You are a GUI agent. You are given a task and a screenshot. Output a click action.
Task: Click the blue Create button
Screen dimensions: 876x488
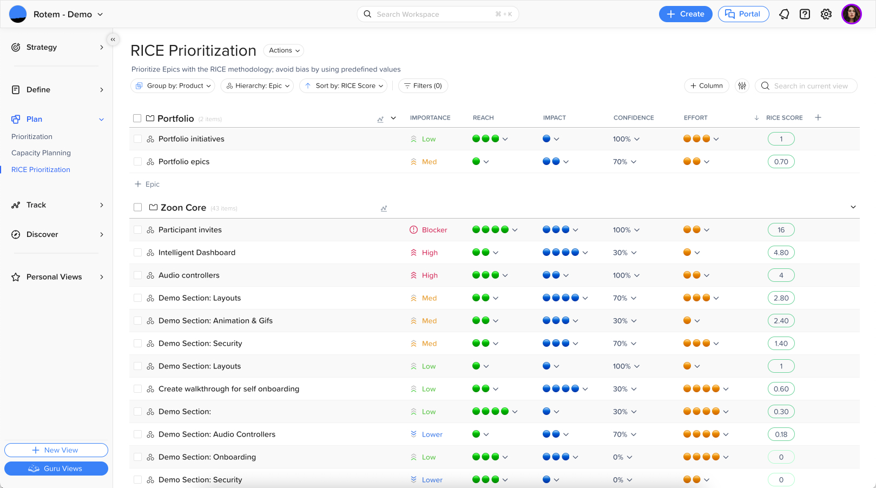tap(685, 14)
